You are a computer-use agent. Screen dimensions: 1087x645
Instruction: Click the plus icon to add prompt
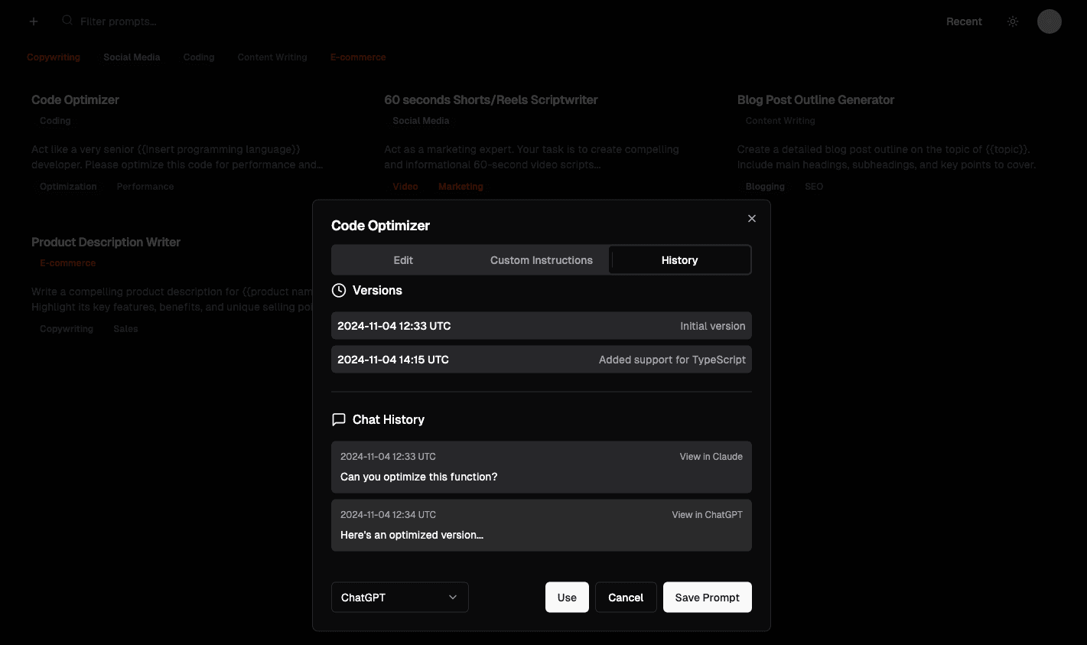pos(34,21)
